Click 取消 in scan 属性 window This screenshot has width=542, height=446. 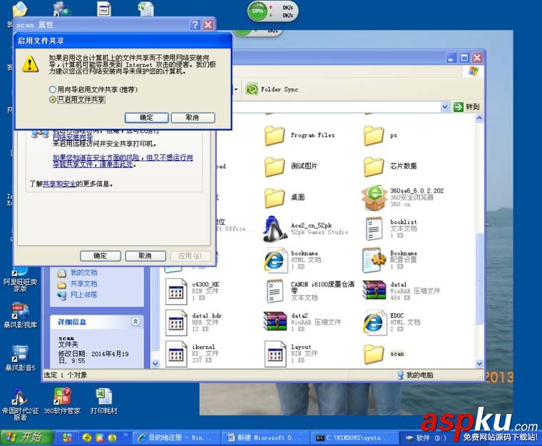tap(145, 255)
